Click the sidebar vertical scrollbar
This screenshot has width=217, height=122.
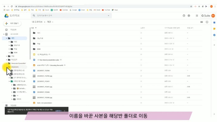[30, 43]
